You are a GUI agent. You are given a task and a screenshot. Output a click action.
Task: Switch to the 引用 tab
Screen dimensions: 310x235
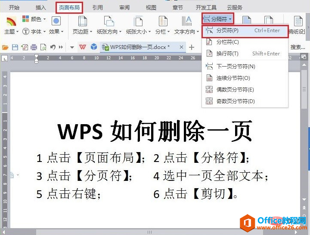pyautogui.click(x=98, y=7)
